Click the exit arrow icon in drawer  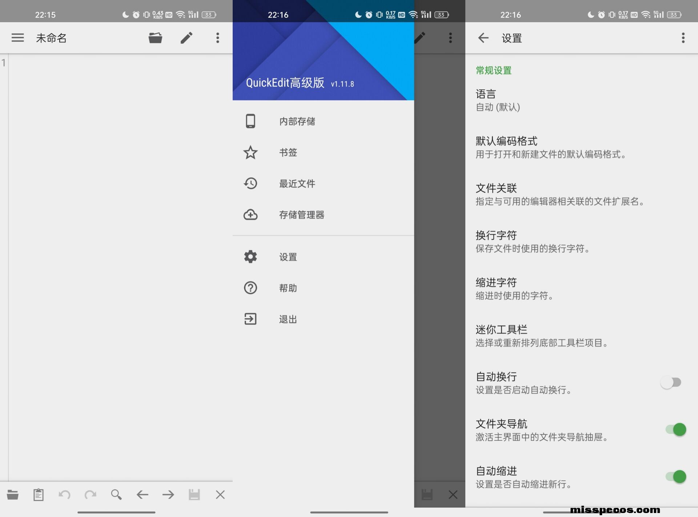(250, 319)
